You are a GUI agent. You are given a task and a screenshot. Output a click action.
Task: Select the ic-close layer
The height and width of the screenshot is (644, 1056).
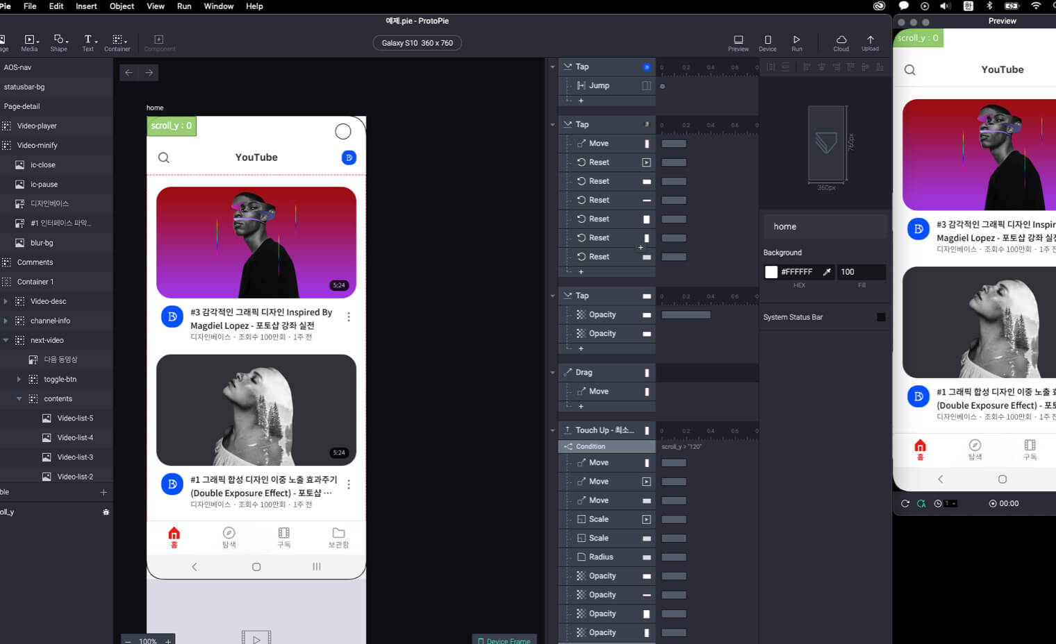(56, 165)
